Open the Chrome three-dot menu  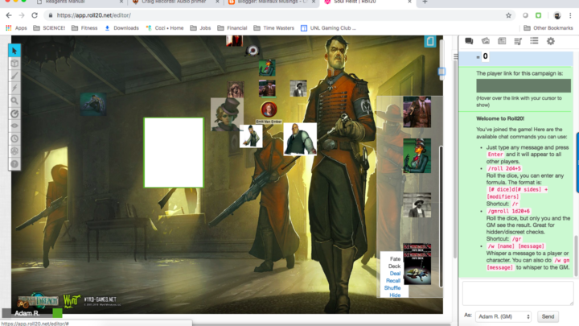pos(570,15)
